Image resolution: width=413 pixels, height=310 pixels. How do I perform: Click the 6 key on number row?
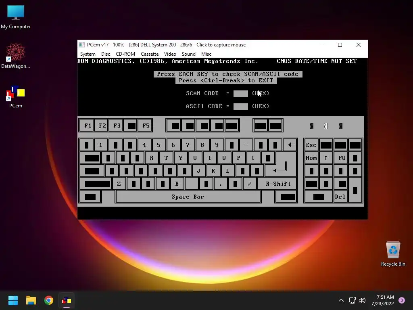pyautogui.click(x=173, y=145)
